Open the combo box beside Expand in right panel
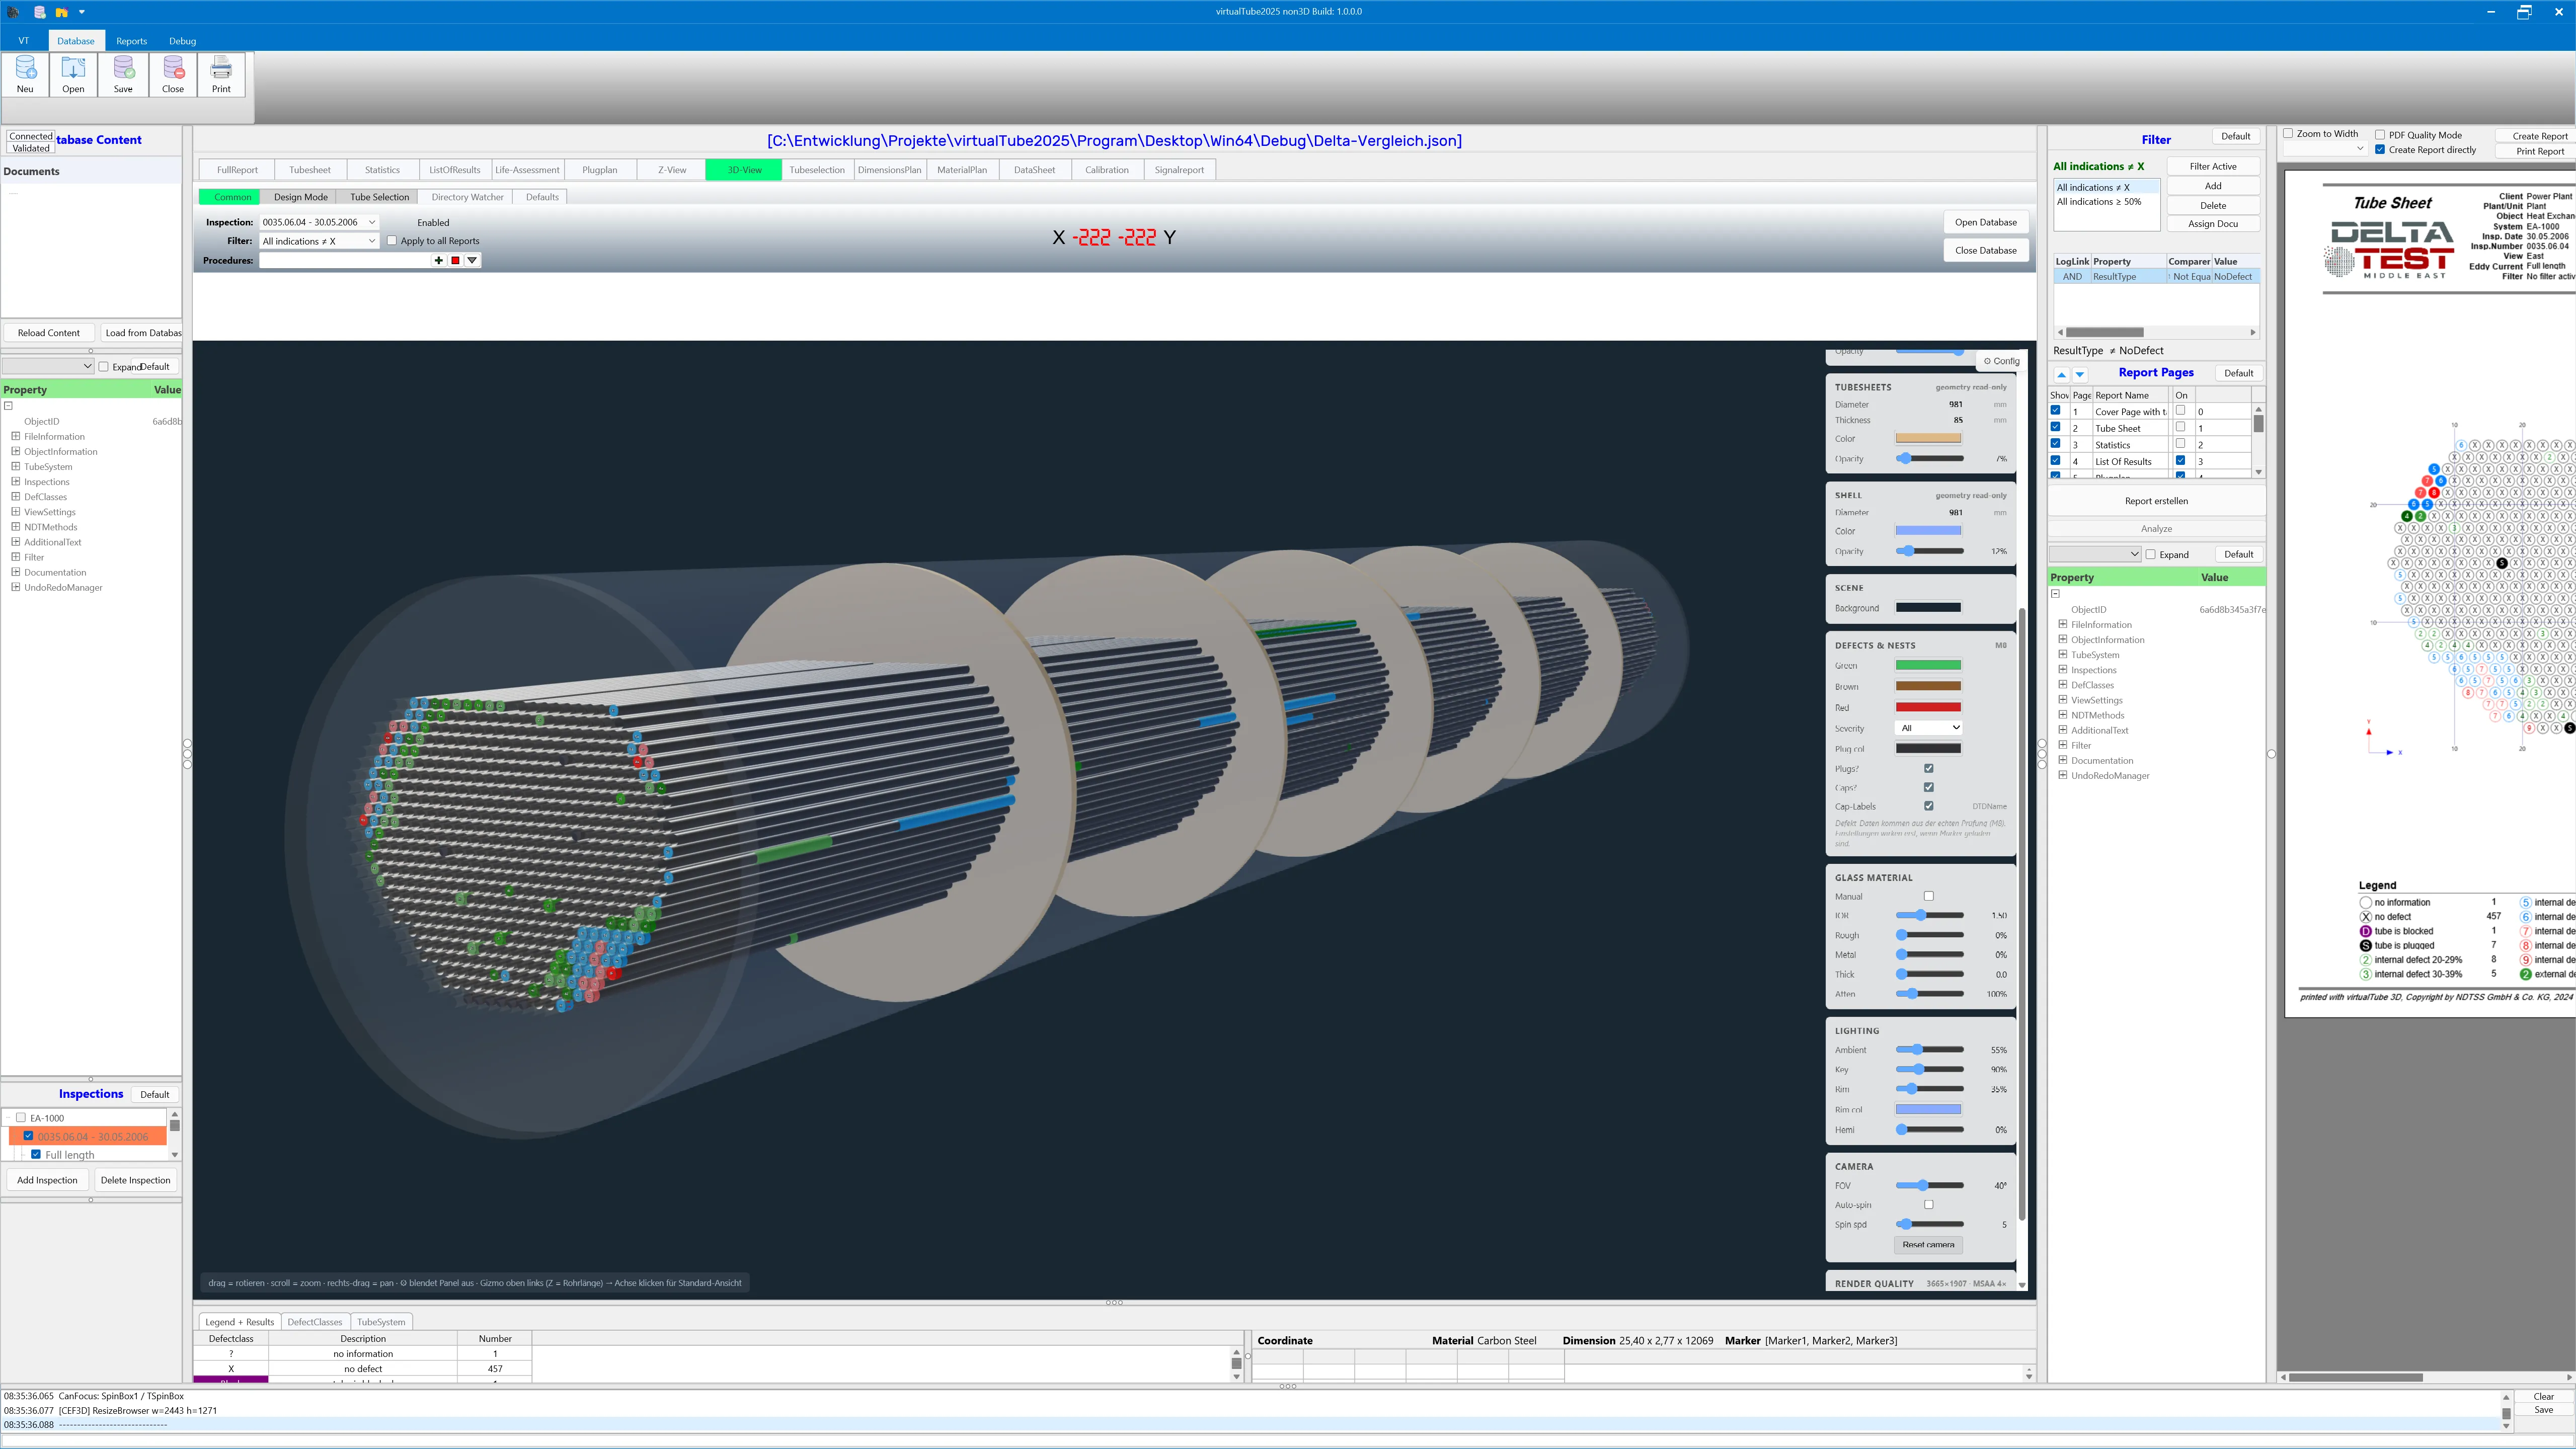2576x1449 pixels. tap(2095, 554)
